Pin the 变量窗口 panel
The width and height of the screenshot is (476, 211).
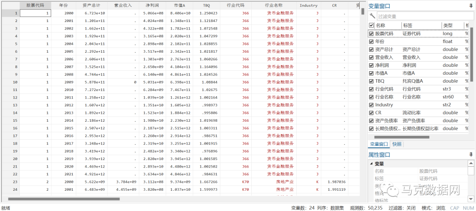click(472, 6)
